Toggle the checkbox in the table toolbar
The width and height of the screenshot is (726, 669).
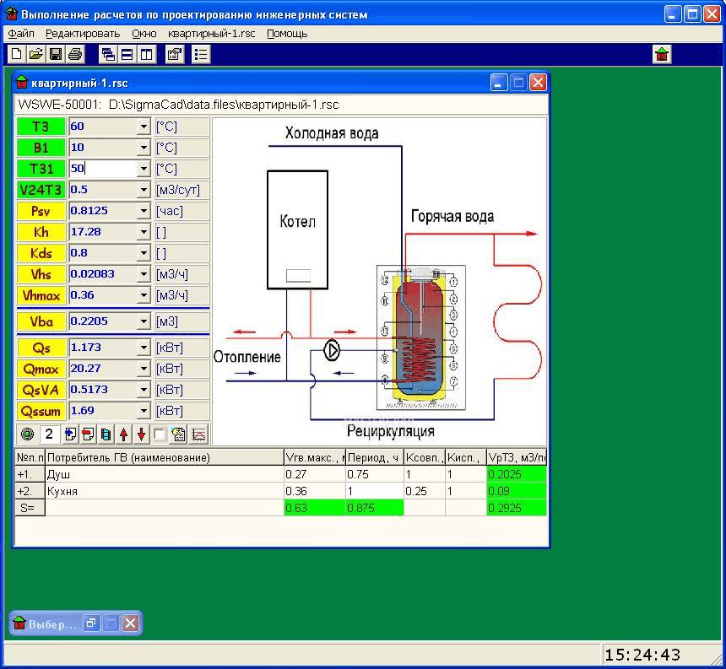click(x=160, y=434)
